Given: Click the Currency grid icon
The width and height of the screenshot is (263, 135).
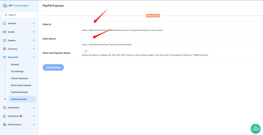Looking at the screenshot, I should [5, 49].
